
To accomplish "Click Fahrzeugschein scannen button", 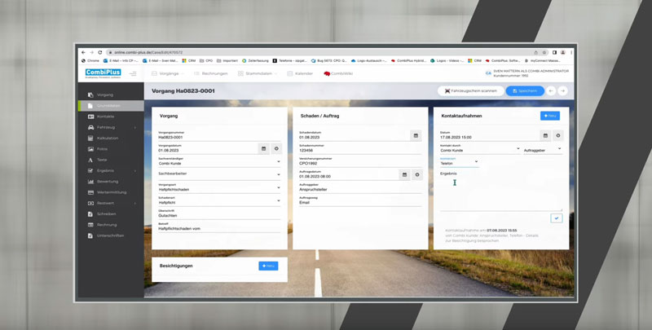I will click(x=470, y=90).
